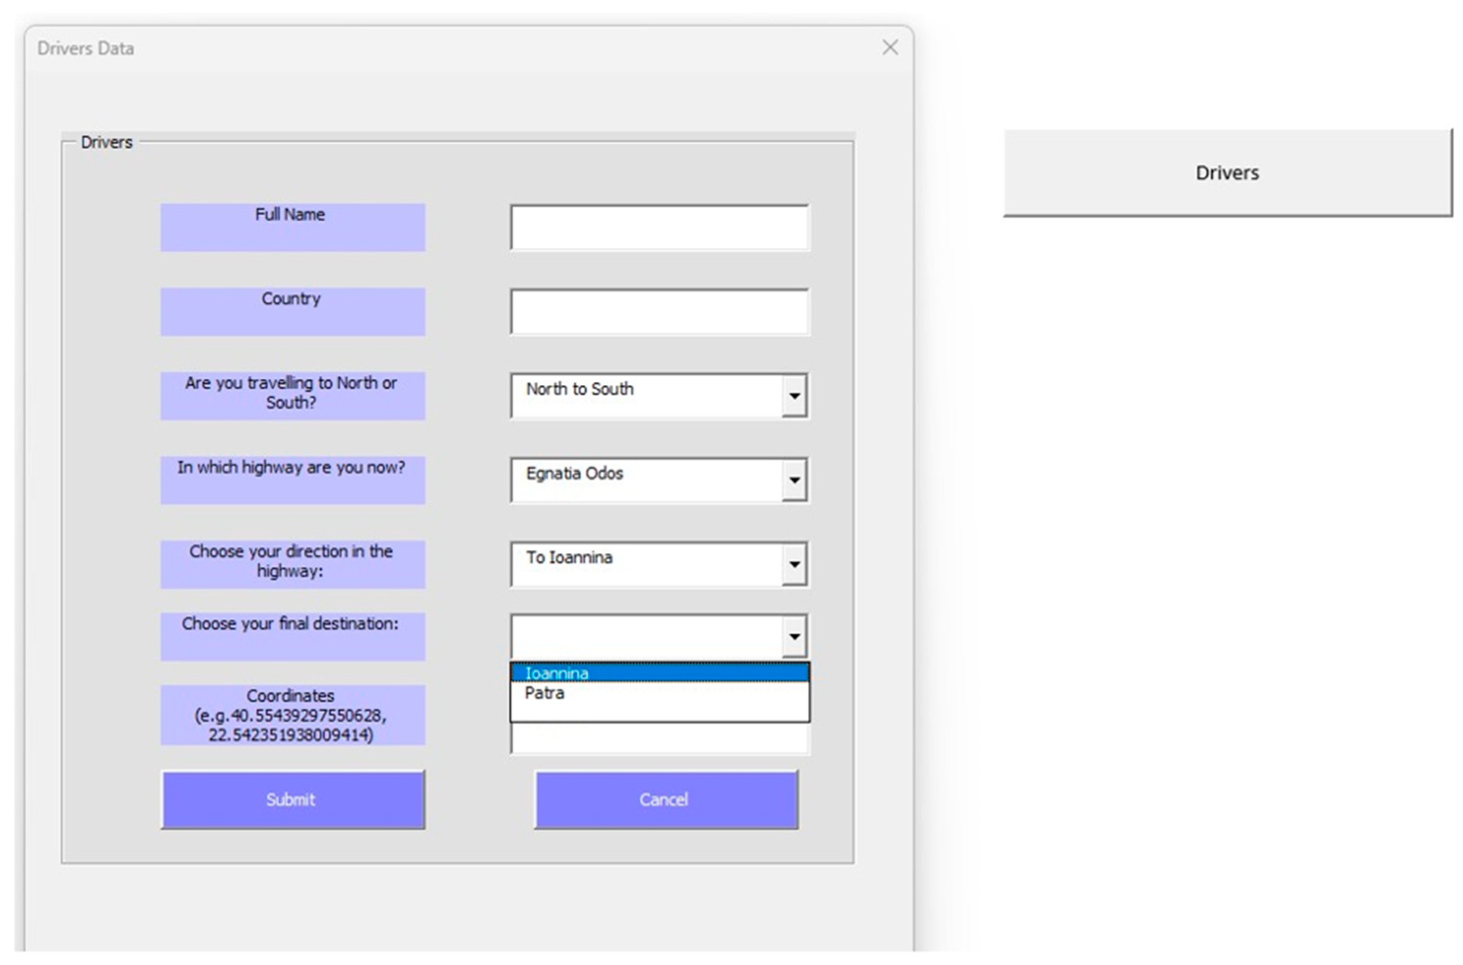Close the Drivers Data dialog
Image resolution: width=1463 pixels, height=965 pixels.
[890, 48]
